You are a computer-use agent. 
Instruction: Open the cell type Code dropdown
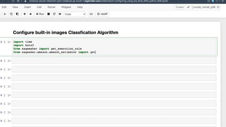point(75,14)
